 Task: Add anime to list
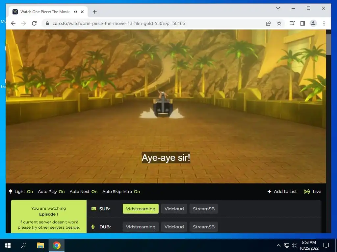pyautogui.click(x=282, y=191)
